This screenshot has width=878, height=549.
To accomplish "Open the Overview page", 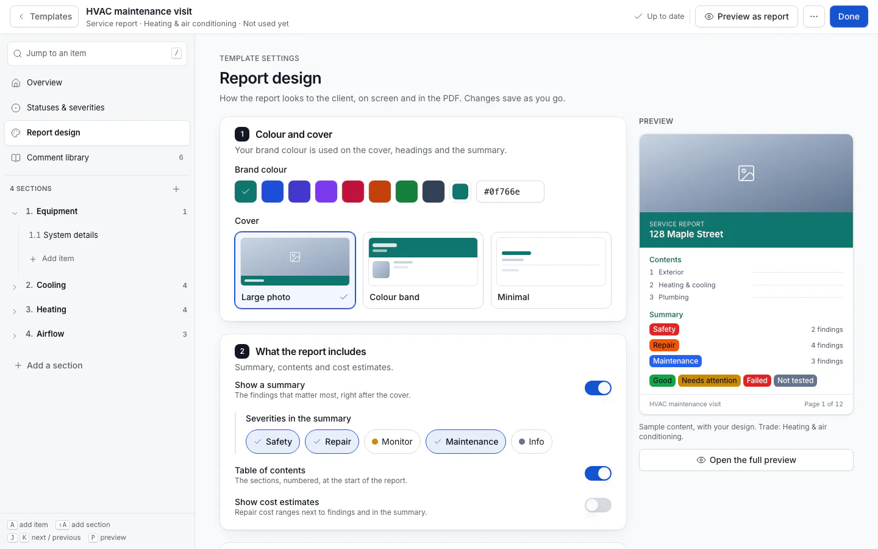I will (x=98, y=83).
